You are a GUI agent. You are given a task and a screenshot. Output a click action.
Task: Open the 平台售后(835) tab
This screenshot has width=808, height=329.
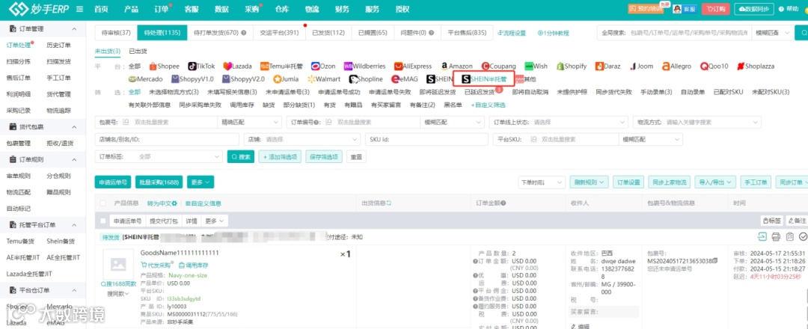coord(467,33)
